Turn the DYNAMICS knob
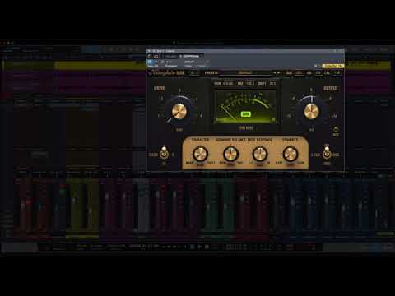Viewport: 395px width, 296px height. (x=290, y=154)
